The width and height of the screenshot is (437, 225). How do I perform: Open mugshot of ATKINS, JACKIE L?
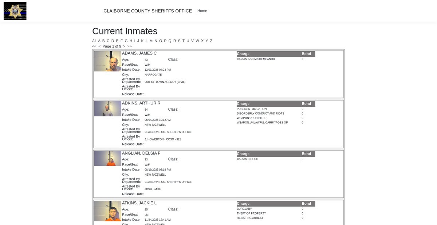[107, 211]
